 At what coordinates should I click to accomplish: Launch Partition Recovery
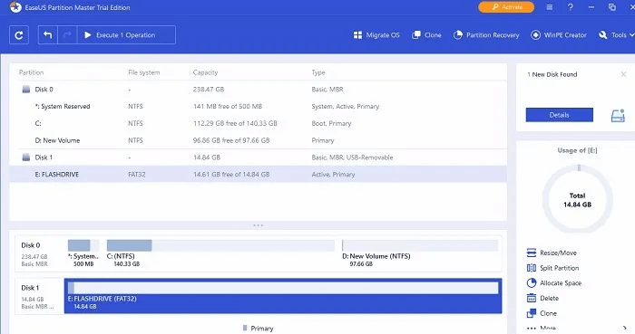click(x=486, y=35)
